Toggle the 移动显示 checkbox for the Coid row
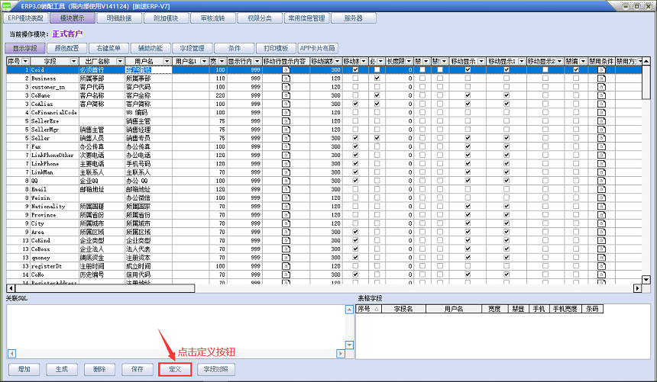 (x=468, y=69)
